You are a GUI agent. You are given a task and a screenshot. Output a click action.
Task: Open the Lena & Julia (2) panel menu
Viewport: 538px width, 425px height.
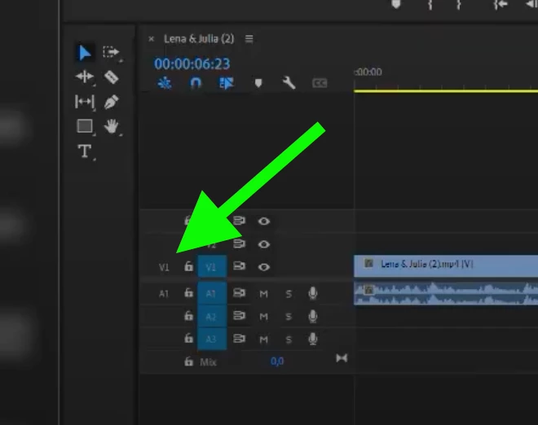click(x=249, y=39)
